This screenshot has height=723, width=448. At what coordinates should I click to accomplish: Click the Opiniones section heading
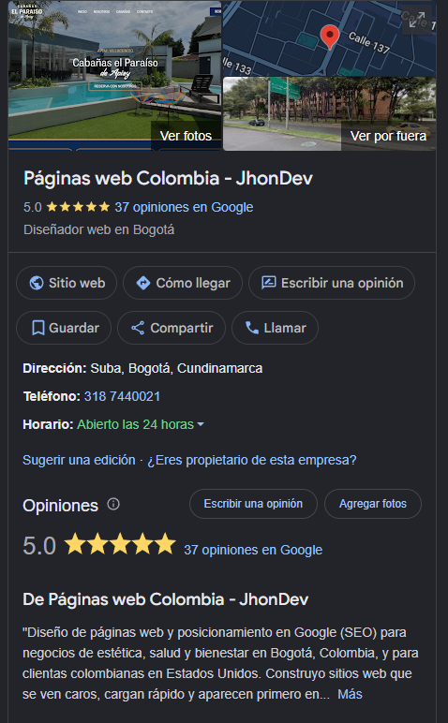60,506
